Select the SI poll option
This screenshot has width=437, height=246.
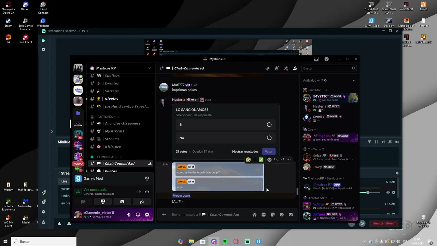[x=226, y=125]
